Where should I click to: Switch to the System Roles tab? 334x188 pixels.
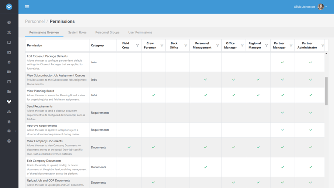(x=77, y=32)
